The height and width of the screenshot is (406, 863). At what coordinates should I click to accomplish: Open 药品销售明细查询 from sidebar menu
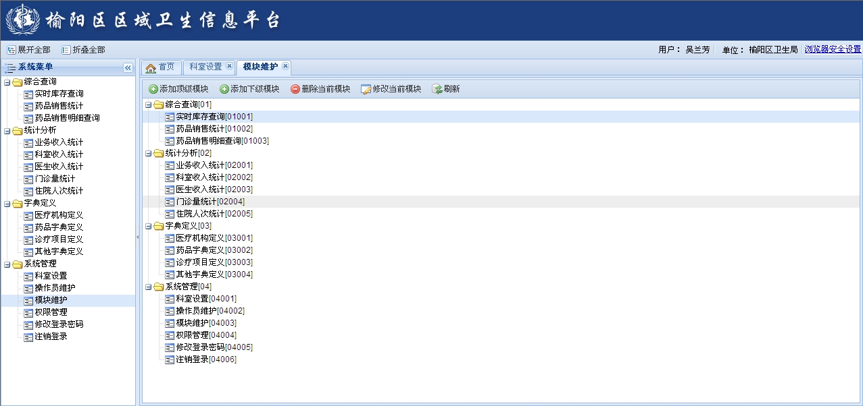[67, 118]
